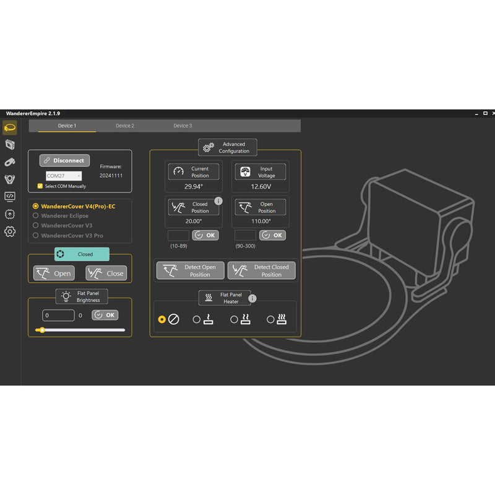The image size is (495, 495).
Task: Switch to the Device 2 tab
Action: 125,126
